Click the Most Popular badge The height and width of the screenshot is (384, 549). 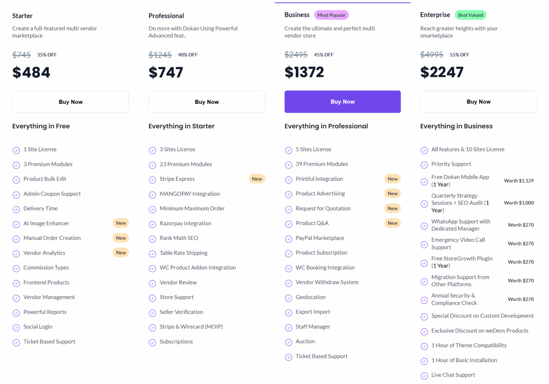click(x=331, y=15)
